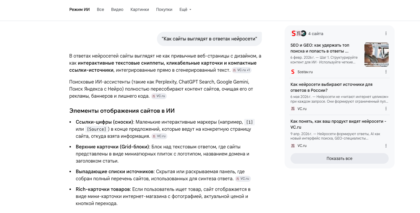
Task: Click the query bubble Как сайты выглядят
Action: coord(209,39)
